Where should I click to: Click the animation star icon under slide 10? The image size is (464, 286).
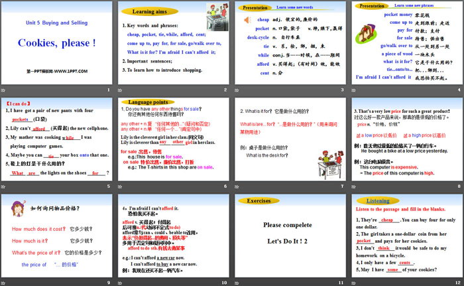pos(120,283)
